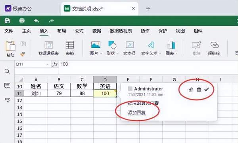Delete the comment with the trash icon
Image resolution: width=238 pixels, height=143 pixels.
click(199, 90)
